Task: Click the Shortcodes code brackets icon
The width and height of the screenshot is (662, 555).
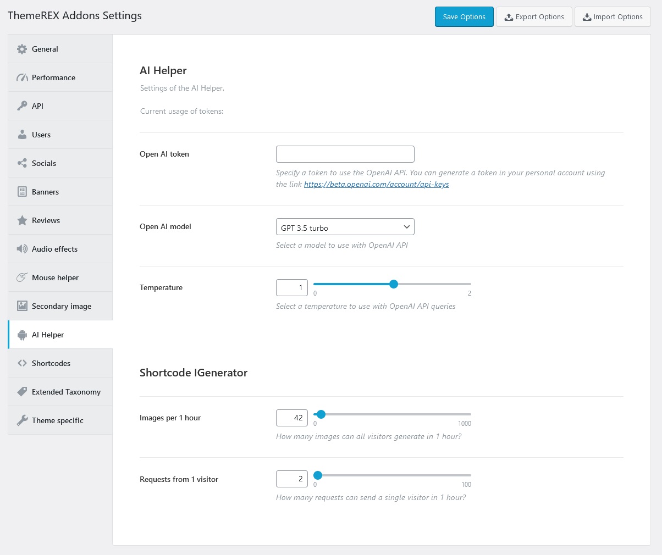Action: point(22,363)
